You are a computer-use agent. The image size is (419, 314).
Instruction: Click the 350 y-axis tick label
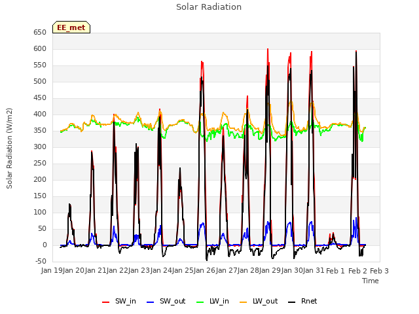point(40,131)
